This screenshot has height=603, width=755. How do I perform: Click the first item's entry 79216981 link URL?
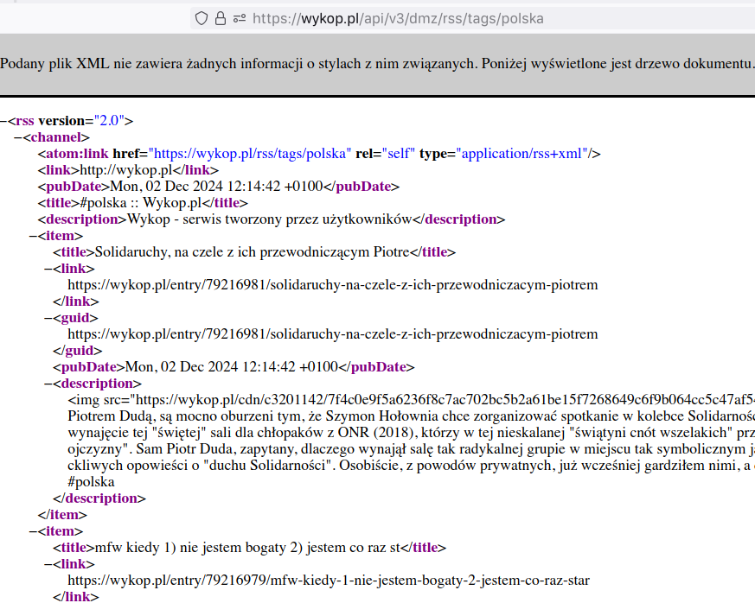pos(332,285)
